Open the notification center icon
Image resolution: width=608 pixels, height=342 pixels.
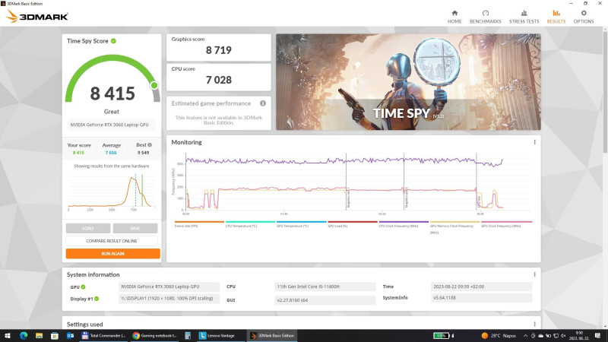(597, 336)
